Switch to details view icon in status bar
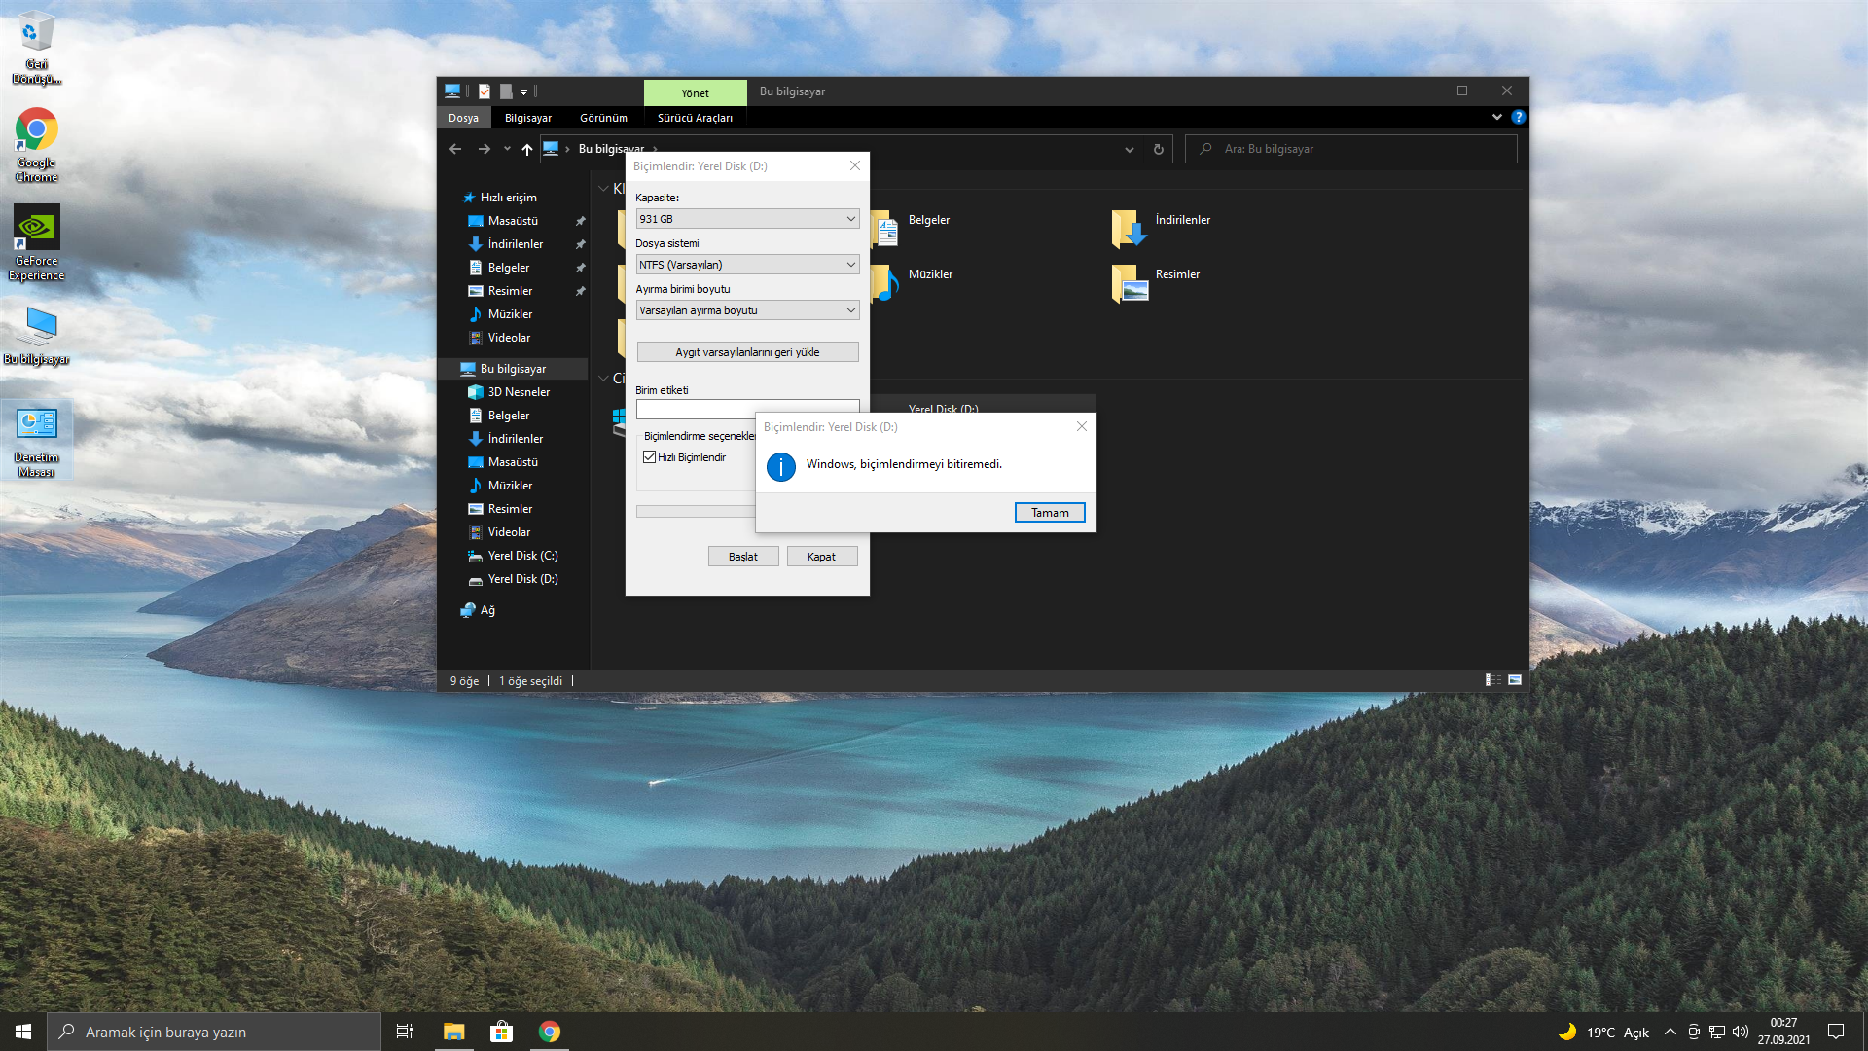 coord(1493,680)
